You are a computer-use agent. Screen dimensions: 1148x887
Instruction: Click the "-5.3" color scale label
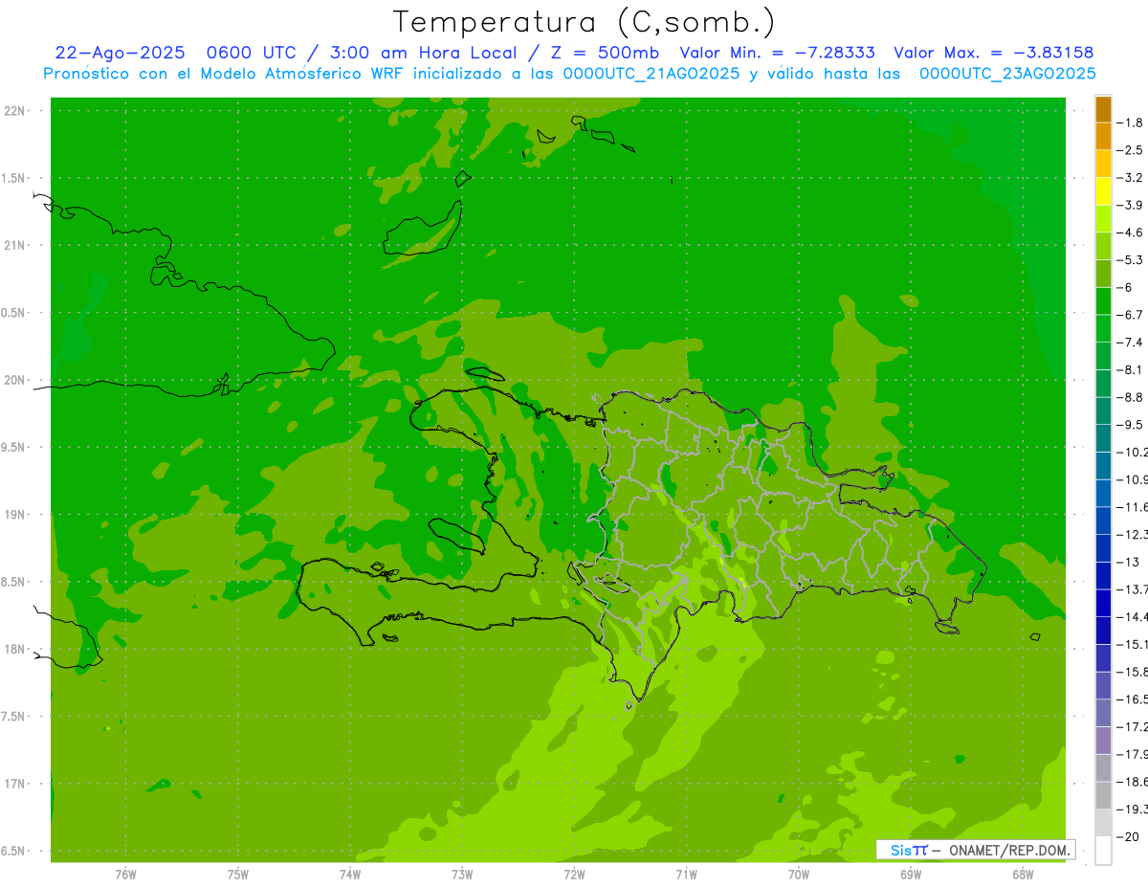(1130, 259)
